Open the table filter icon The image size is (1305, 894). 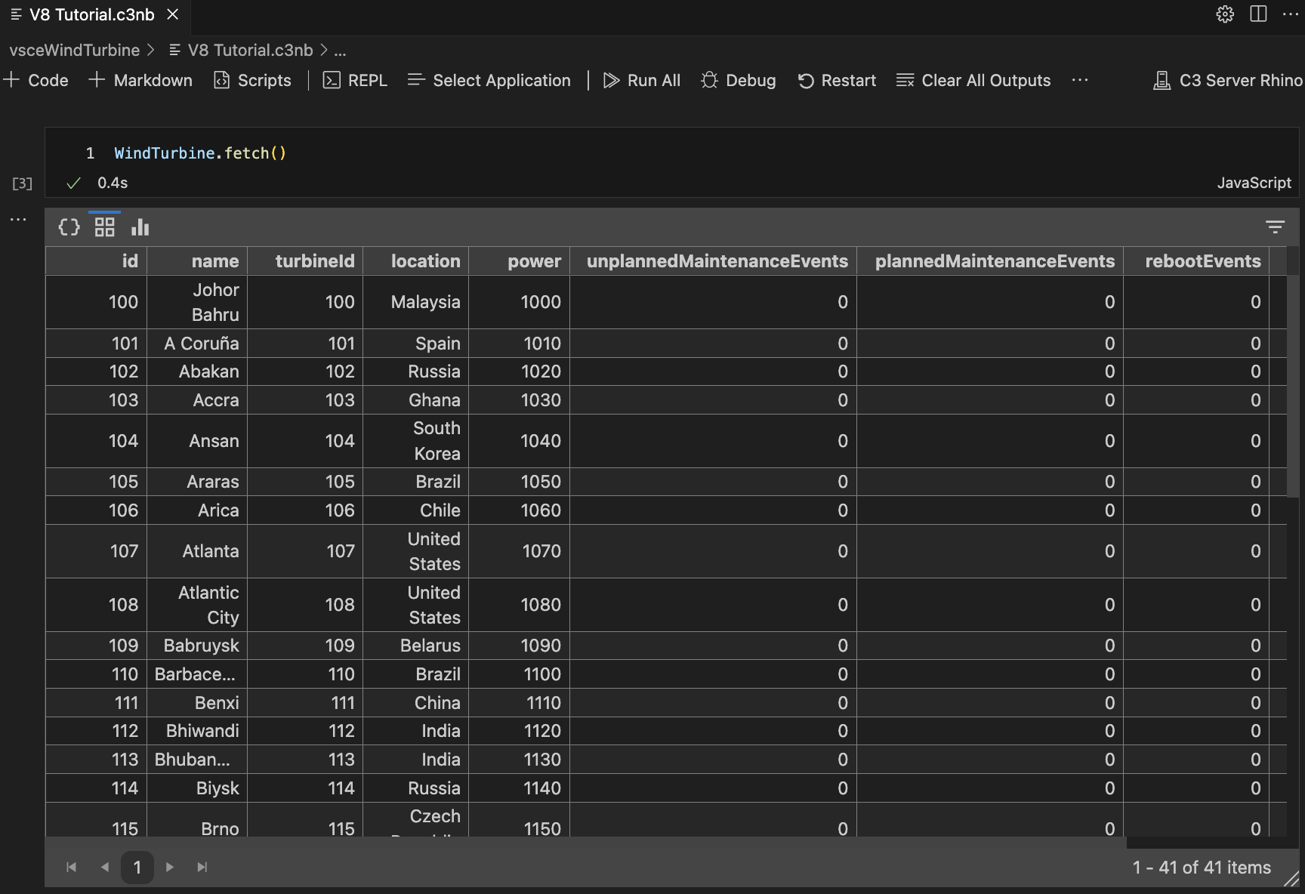pos(1275,227)
